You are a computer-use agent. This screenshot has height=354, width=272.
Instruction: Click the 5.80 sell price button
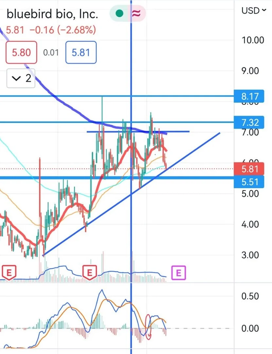click(x=21, y=52)
